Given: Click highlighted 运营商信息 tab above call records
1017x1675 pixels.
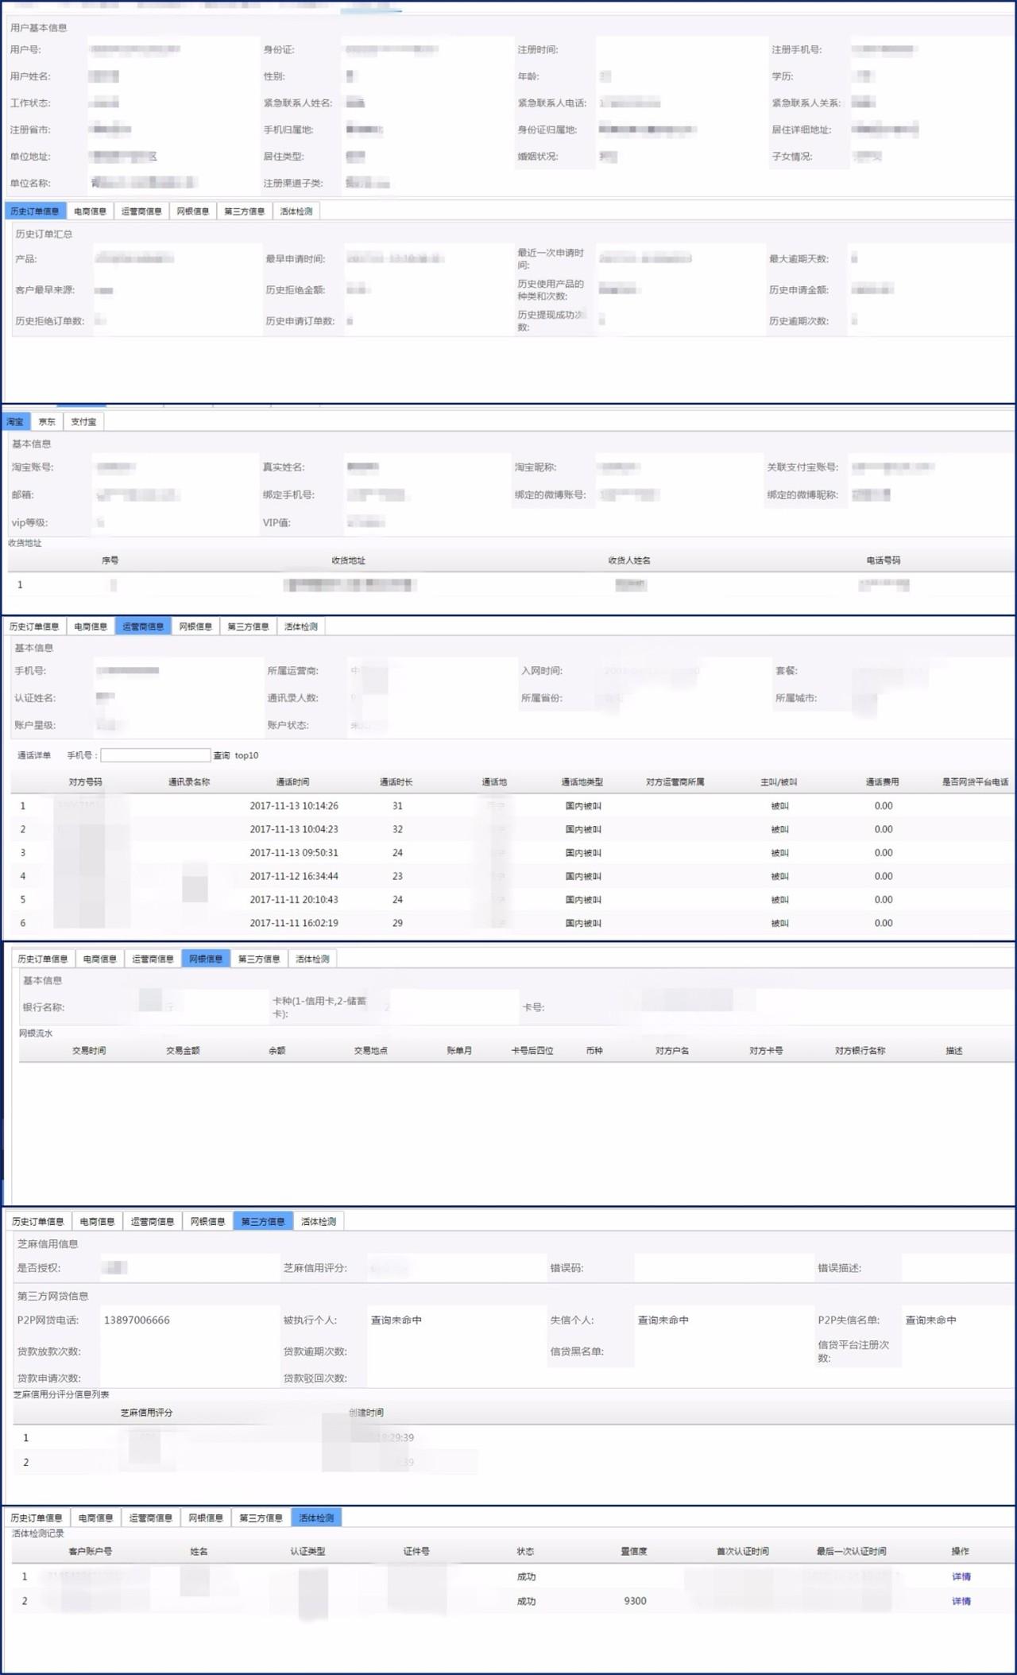Looking at the screenshot, I should (x=143, y=626).
